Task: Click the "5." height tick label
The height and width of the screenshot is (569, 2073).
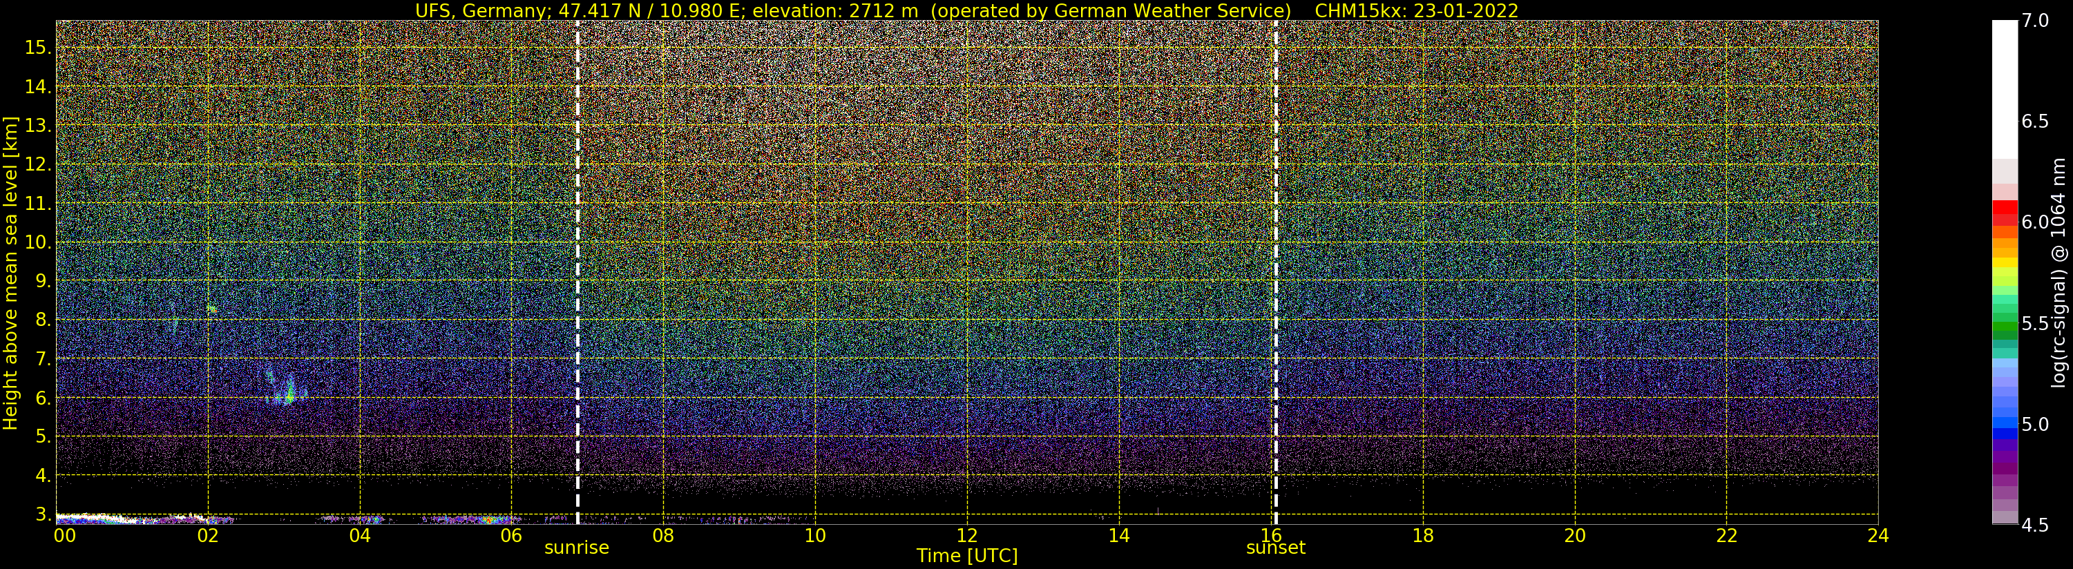Action: pos(43,436)
